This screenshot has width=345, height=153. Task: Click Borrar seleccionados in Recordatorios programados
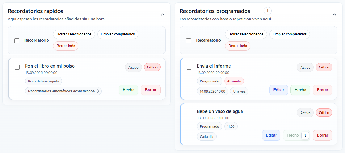tap(246, 34)
